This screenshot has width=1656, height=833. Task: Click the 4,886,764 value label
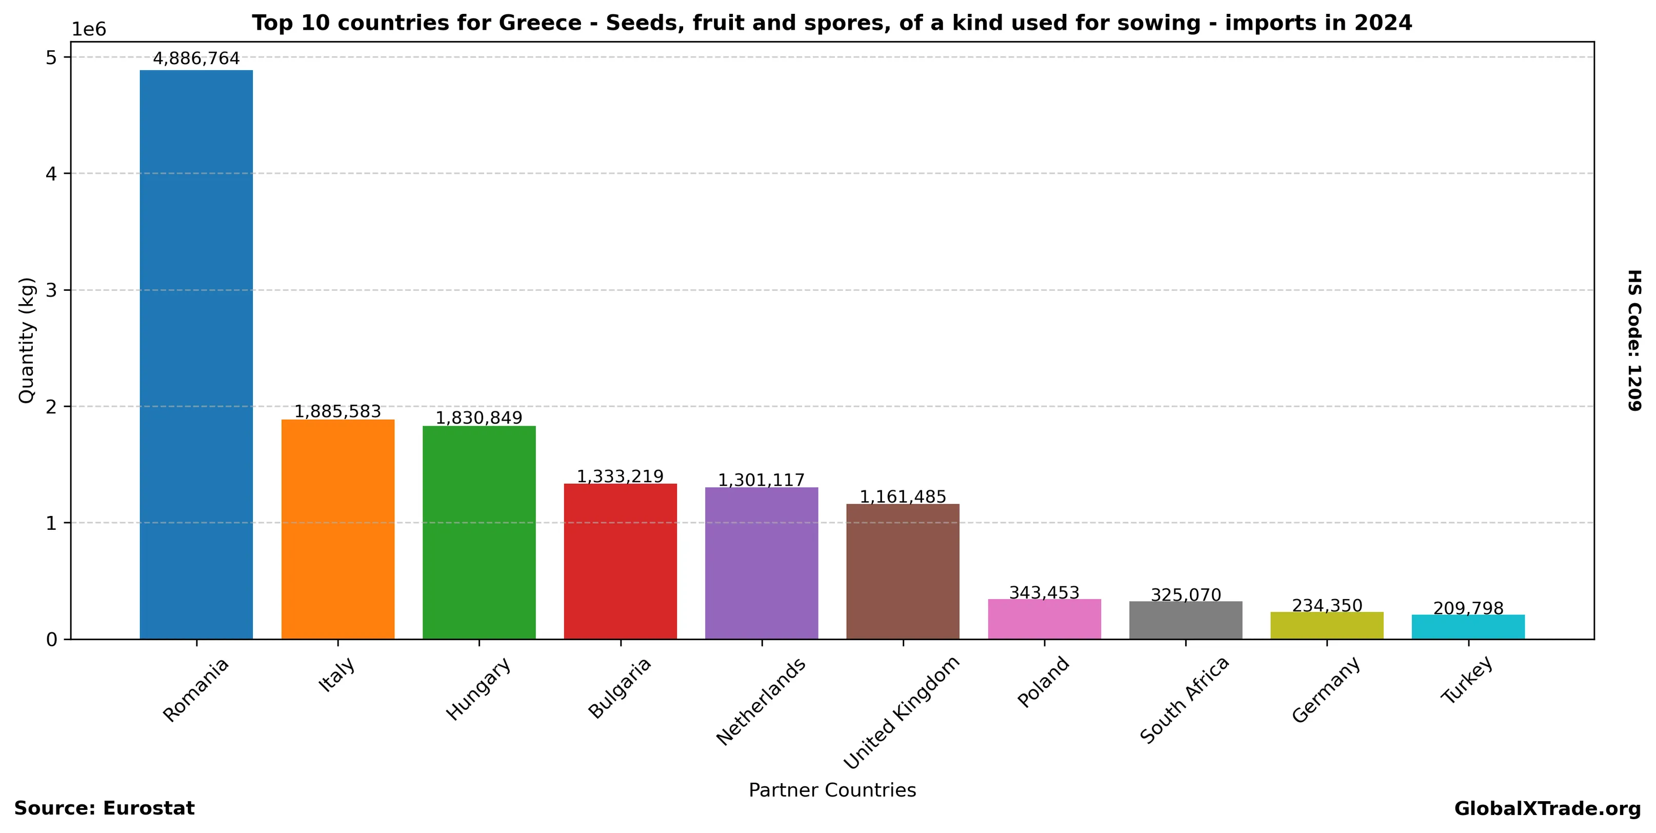click(196, 58)
